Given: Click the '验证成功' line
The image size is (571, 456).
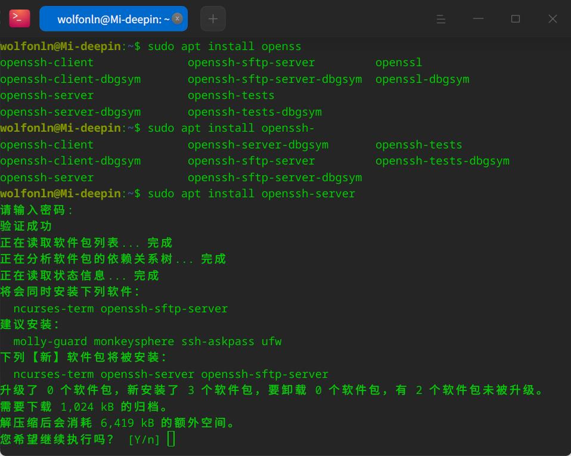Looking at the screenshot, I should (x=26, y=226).
